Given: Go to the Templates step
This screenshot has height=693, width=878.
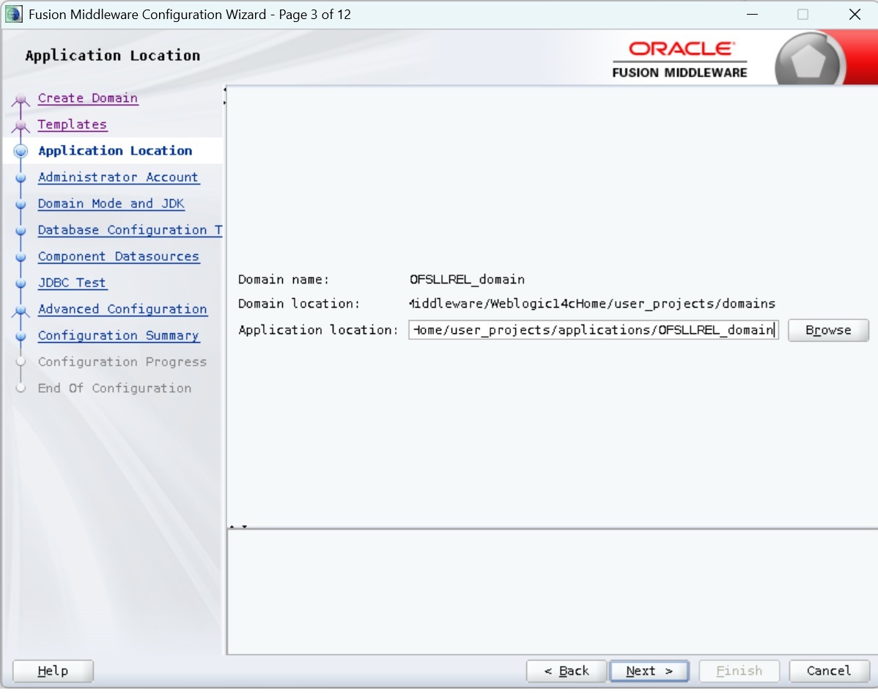Looking at the screenshot, I should (73, 125).
